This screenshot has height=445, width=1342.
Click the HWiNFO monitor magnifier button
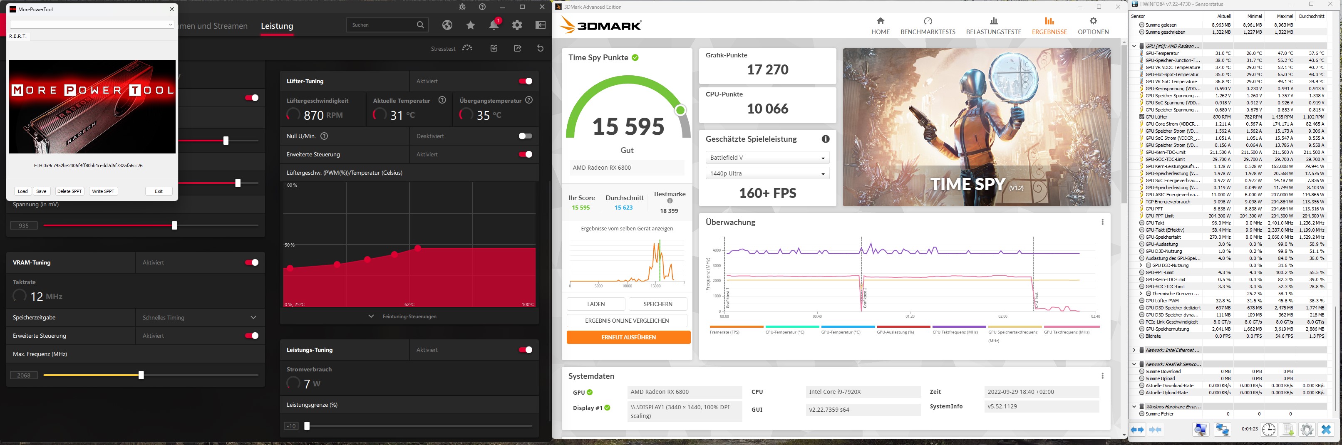tap(1201, 430)
